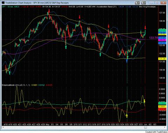Close the Chart Analysis window
Screen dimensions: 168x133
pyautogui.click(x=163, y=3)
